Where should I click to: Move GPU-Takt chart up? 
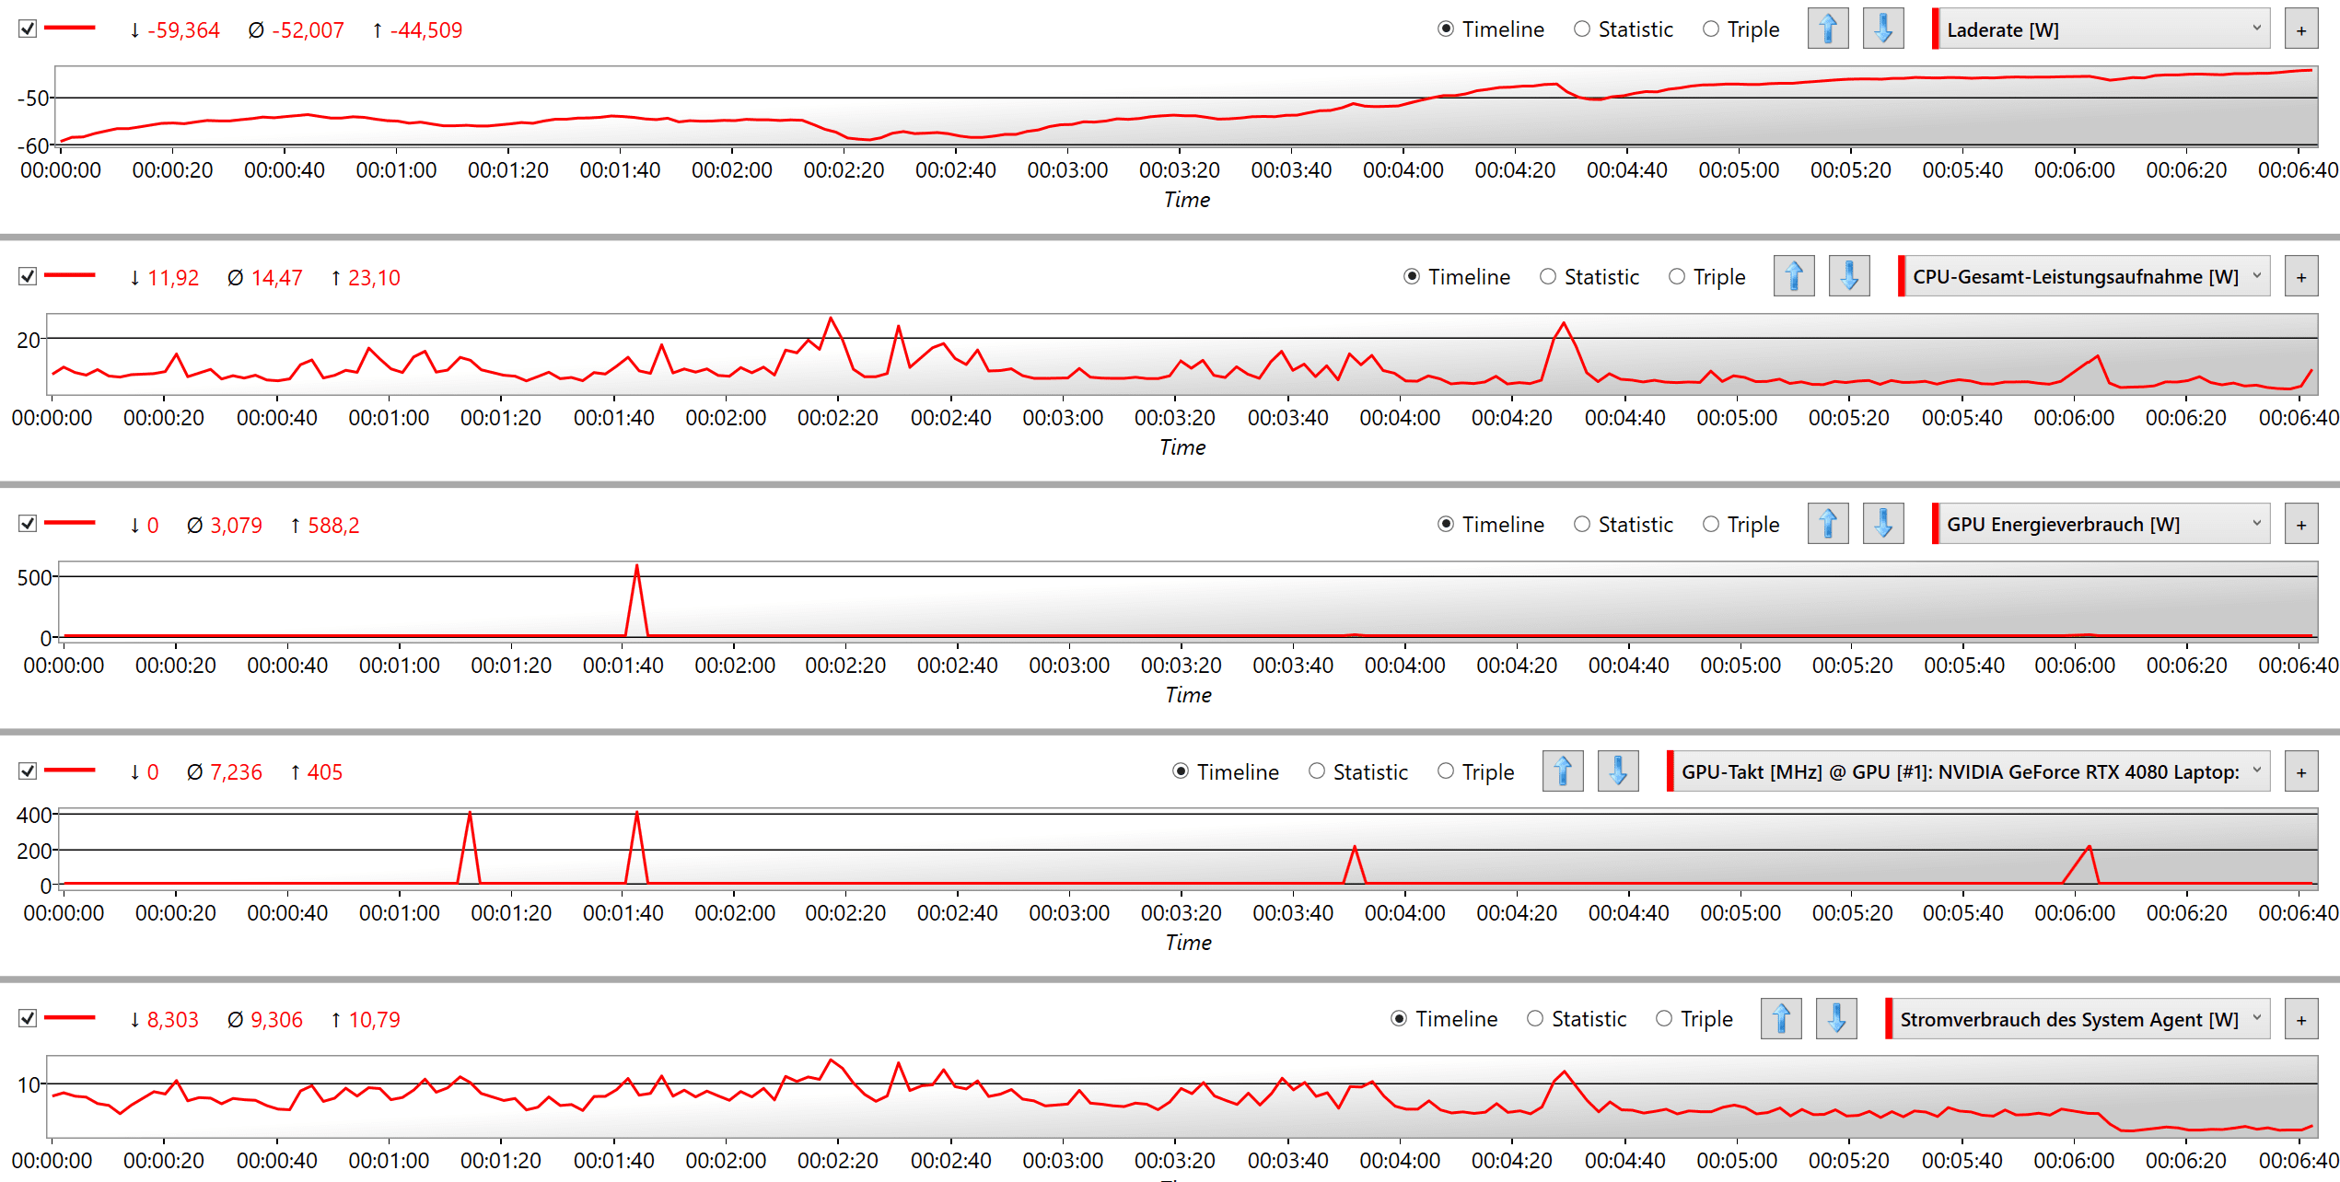coord(1563,771)
